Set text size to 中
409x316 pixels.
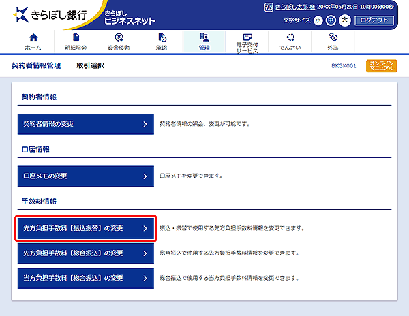(331, 20)
